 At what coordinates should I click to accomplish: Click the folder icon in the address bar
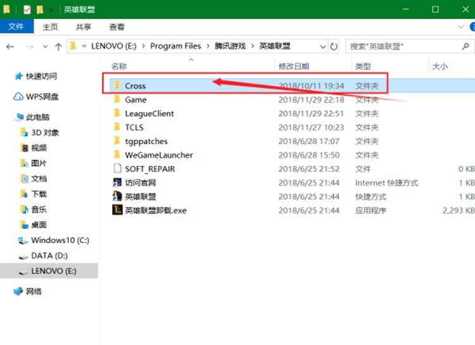coord(73,46)
